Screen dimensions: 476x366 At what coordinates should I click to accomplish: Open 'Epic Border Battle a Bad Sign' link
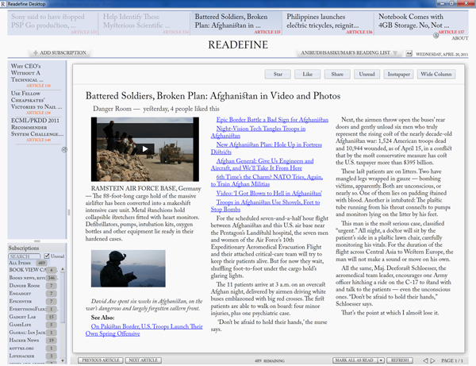(x=272, y=120)
